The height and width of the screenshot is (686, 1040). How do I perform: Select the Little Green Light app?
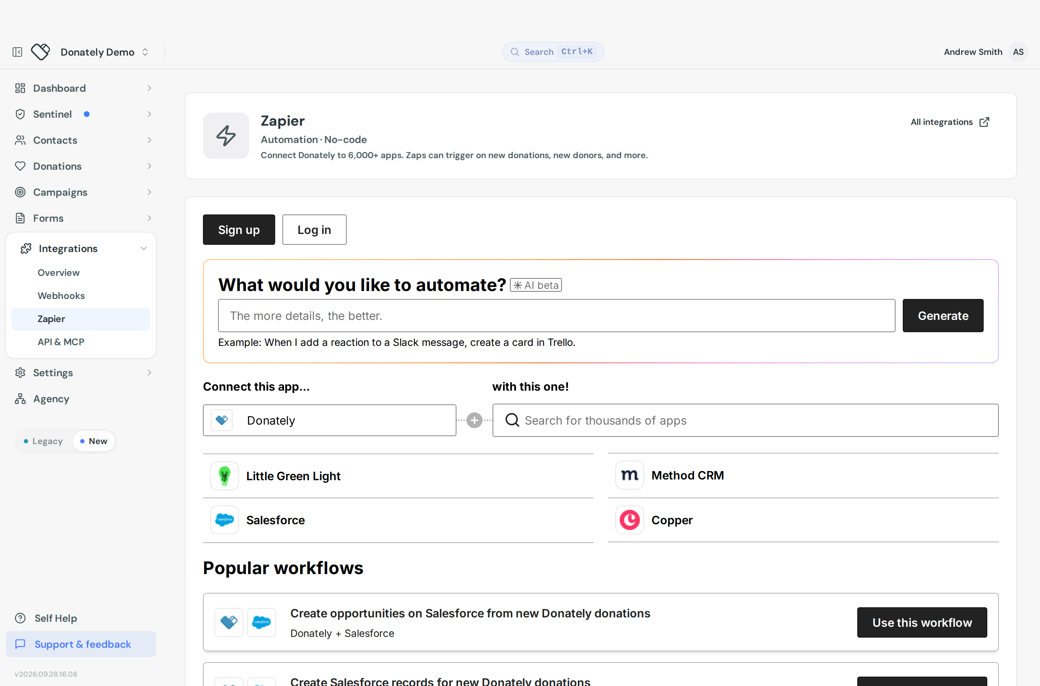[398, 476]
